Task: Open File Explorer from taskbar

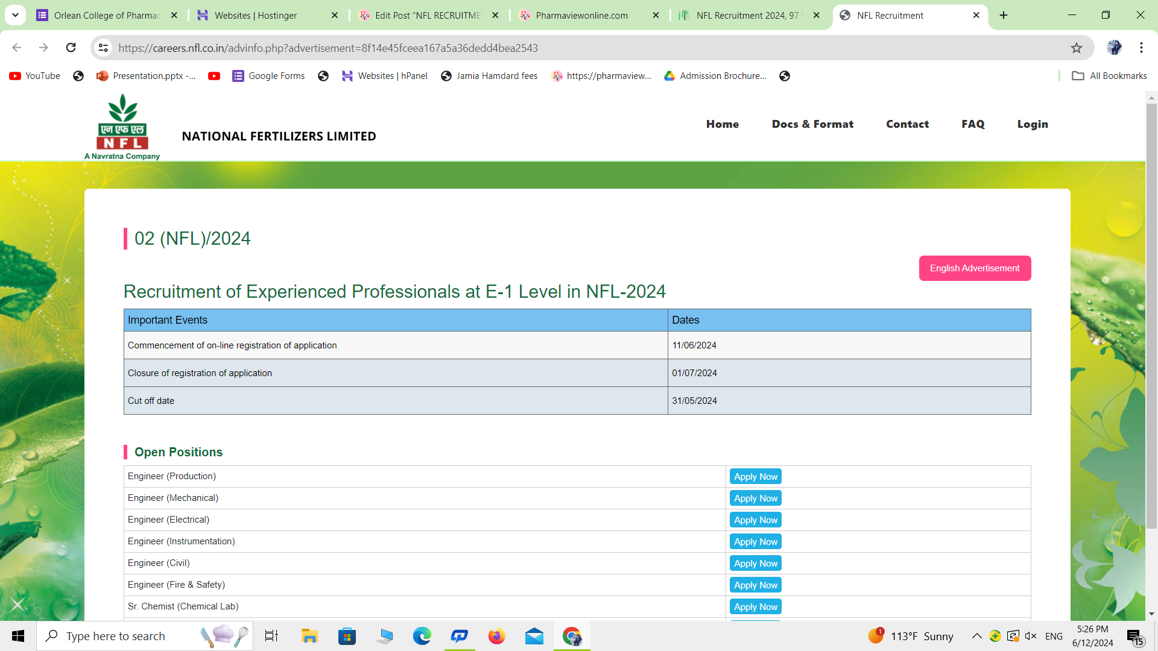Action: 309,636
